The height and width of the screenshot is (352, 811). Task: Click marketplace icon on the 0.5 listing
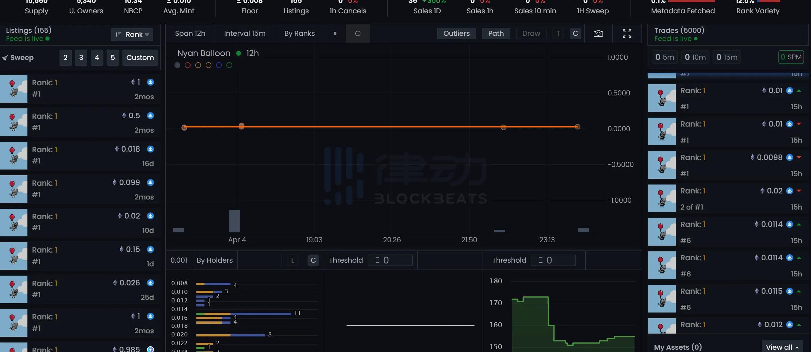click(150, 116)
